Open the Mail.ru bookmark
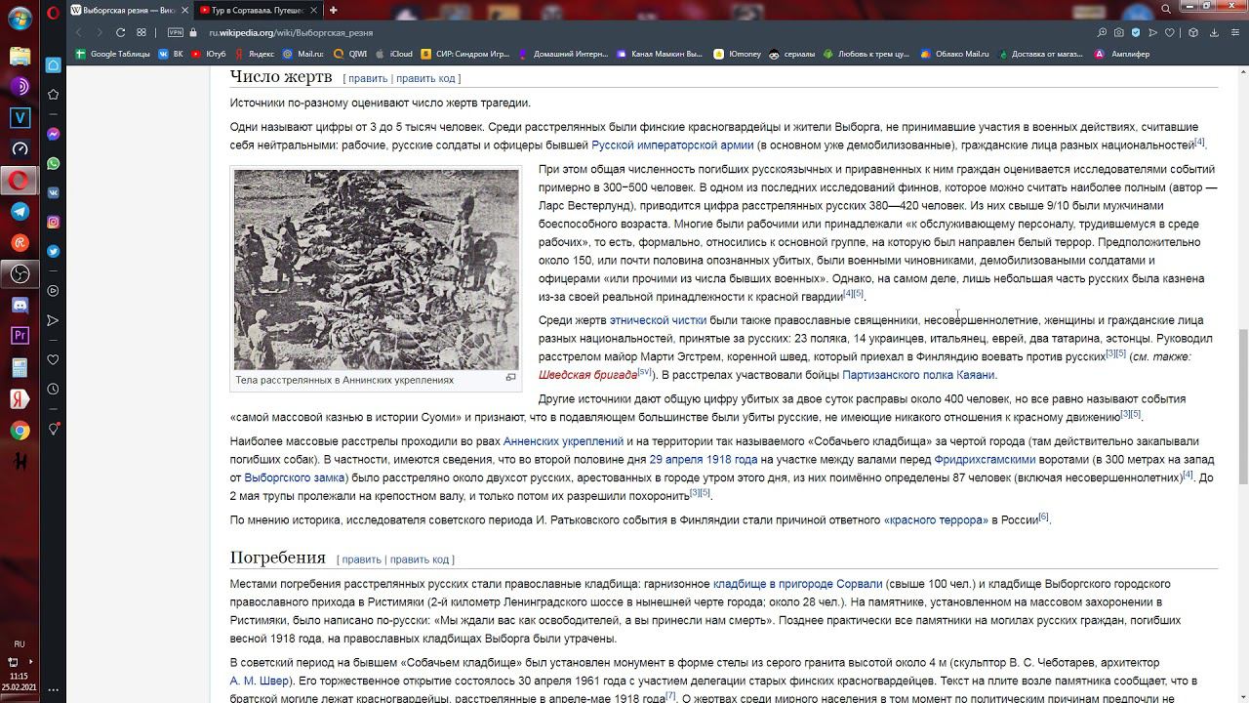The height and width of the screenshot is (703, 1249). pos(302,54)
